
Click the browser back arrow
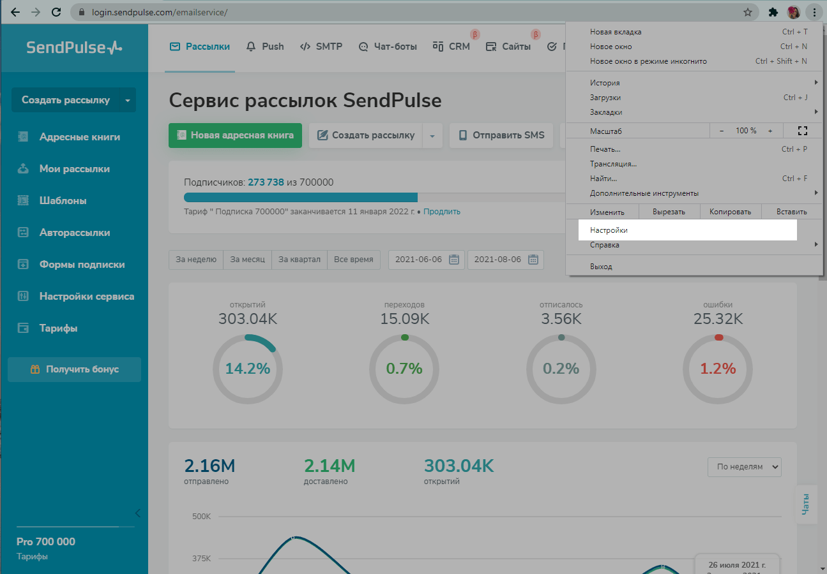[x=15, y=12]
